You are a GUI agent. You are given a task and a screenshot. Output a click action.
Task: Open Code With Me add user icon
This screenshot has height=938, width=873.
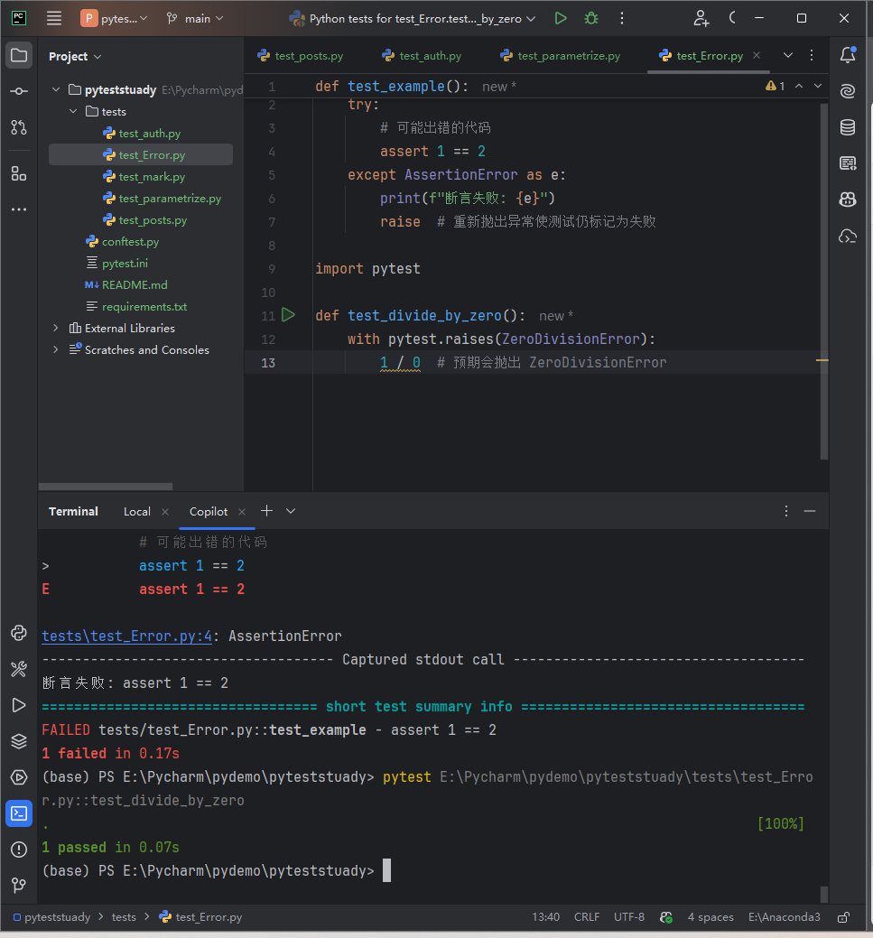(701, 19)
